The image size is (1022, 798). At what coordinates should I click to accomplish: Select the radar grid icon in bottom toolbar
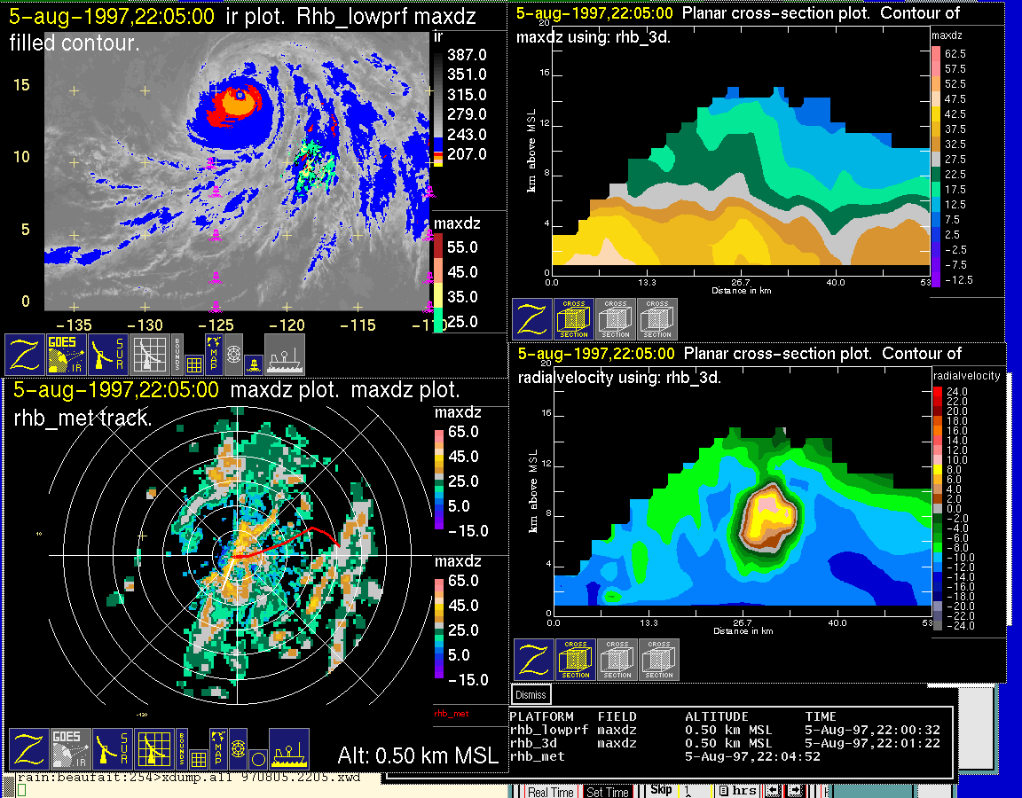click(x=152, y=749)
